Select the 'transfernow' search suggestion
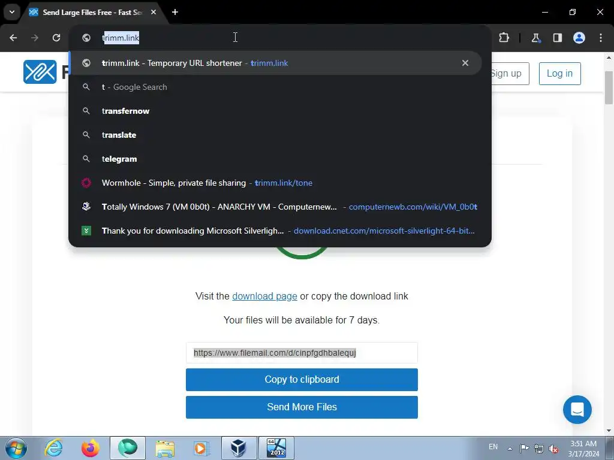Image resolution: width=614 pixels, height=460 pixels. [x=275, y=111]
